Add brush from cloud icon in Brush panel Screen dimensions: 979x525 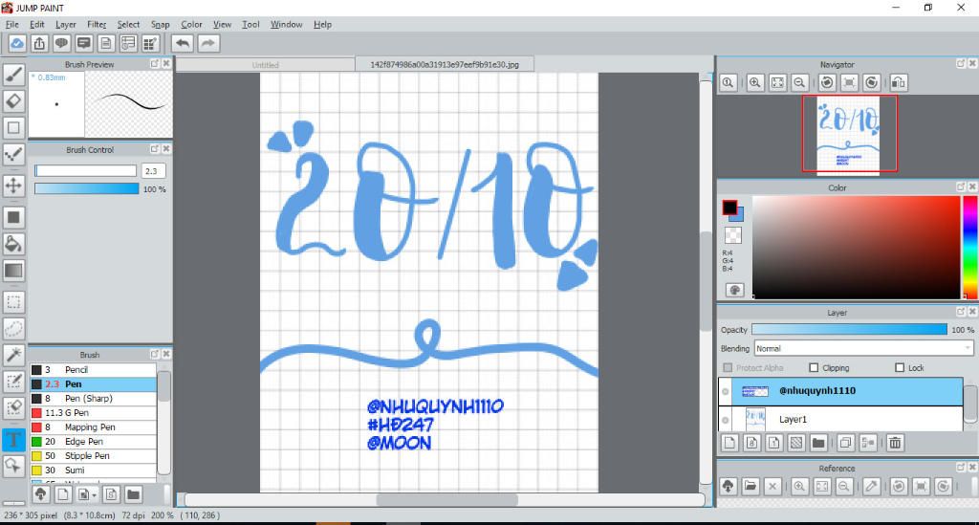tap(40, 494)
